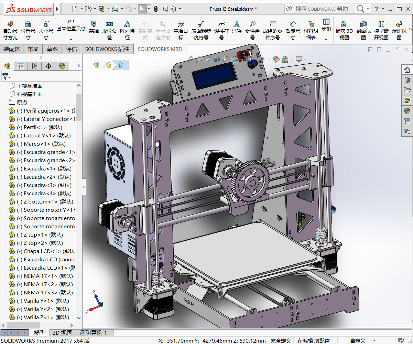This screenshot has width=413, height=344.
Task: Select NEMA 17<2> in the feature tree
Action: pyautogui.click(x=41, y=284)
